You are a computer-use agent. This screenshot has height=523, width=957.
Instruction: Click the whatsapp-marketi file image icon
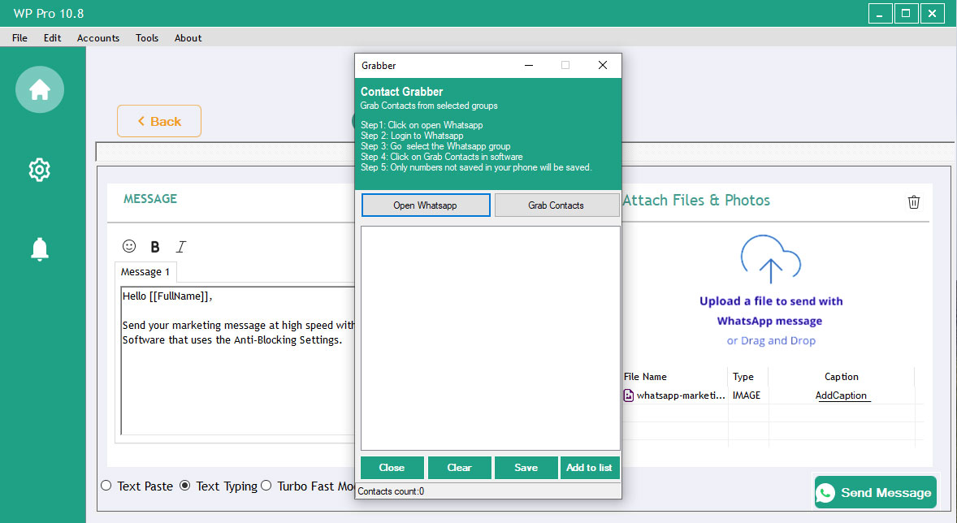coord(628,395)
